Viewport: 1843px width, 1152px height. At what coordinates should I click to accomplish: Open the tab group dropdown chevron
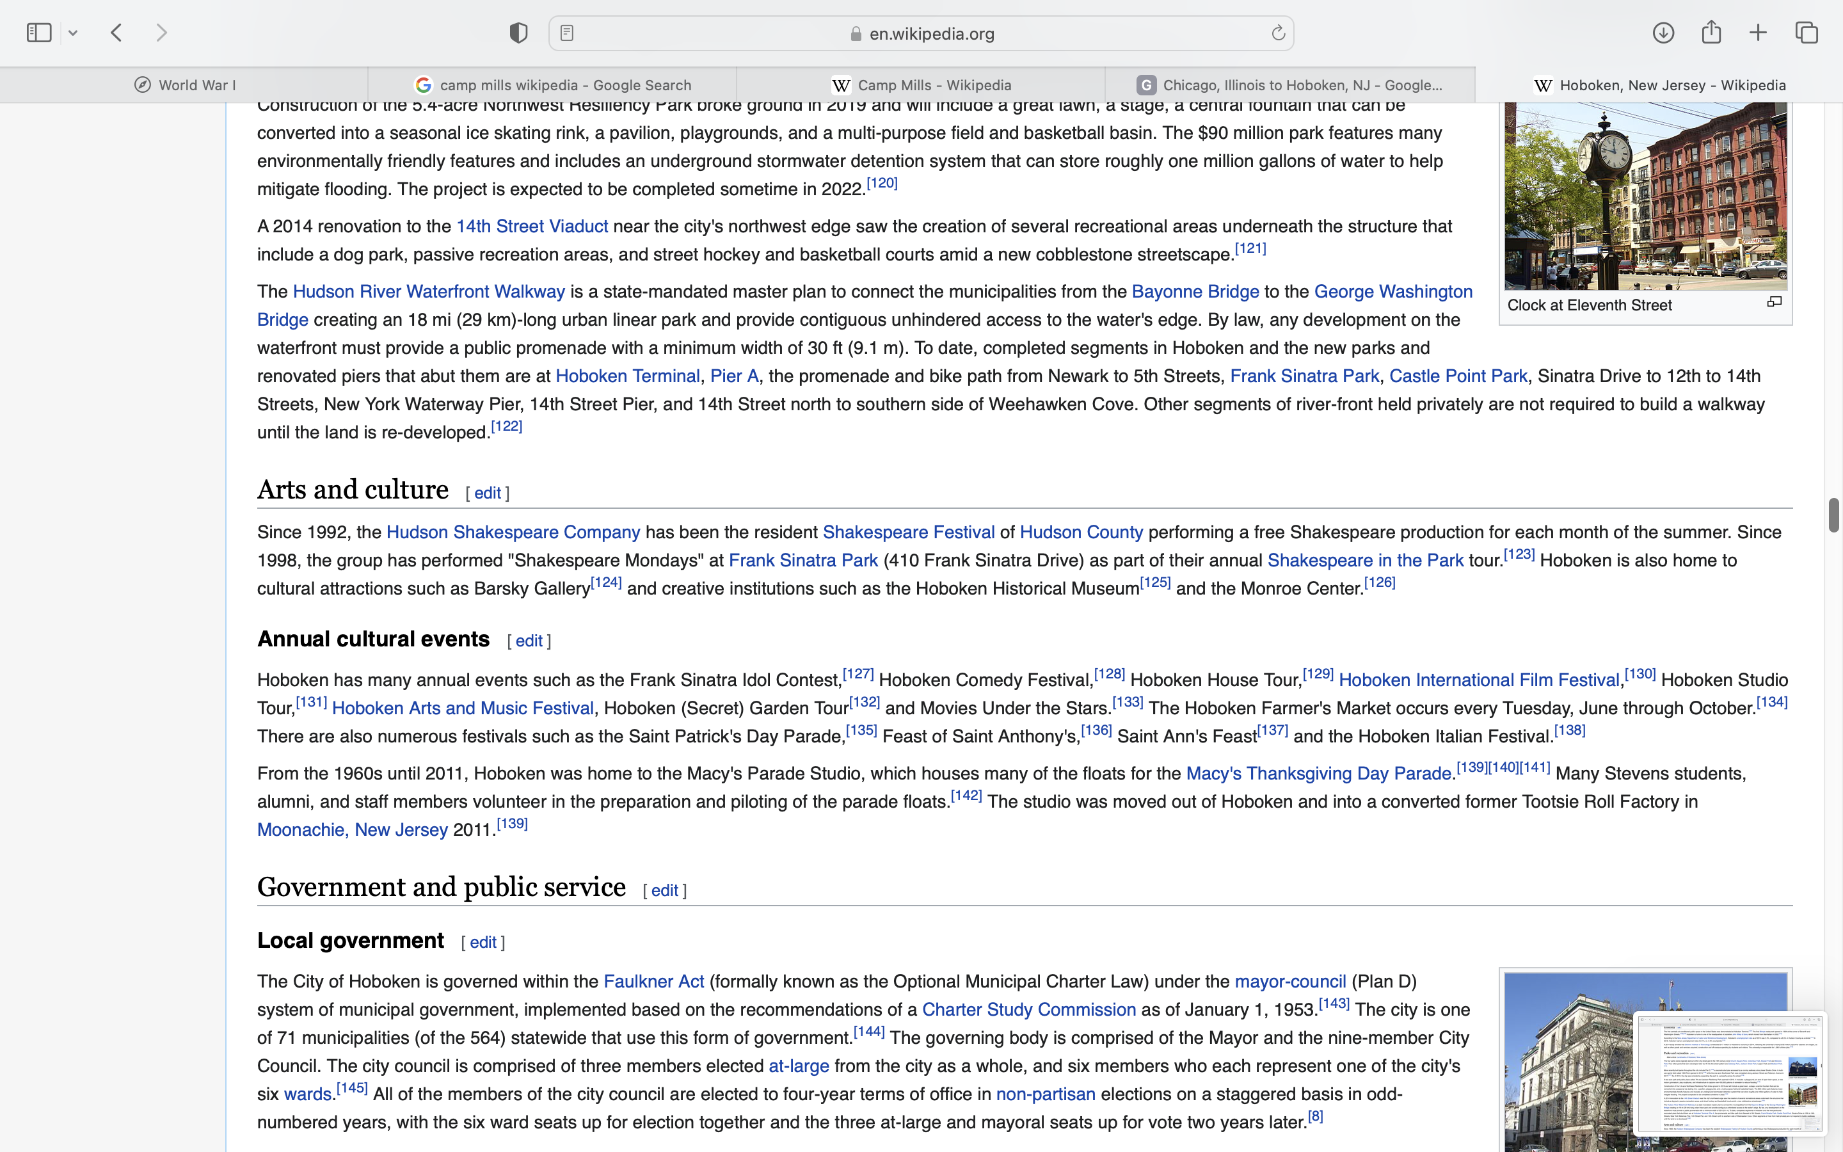tap(73, 33)
